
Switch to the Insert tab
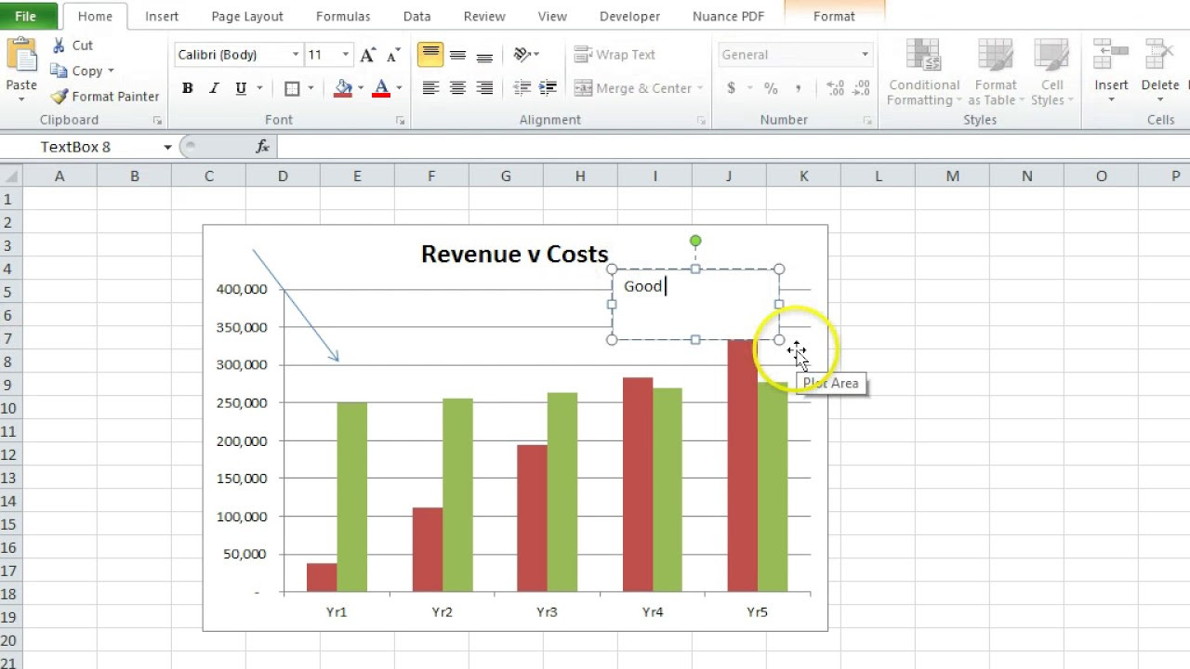(x=162, y=17)
